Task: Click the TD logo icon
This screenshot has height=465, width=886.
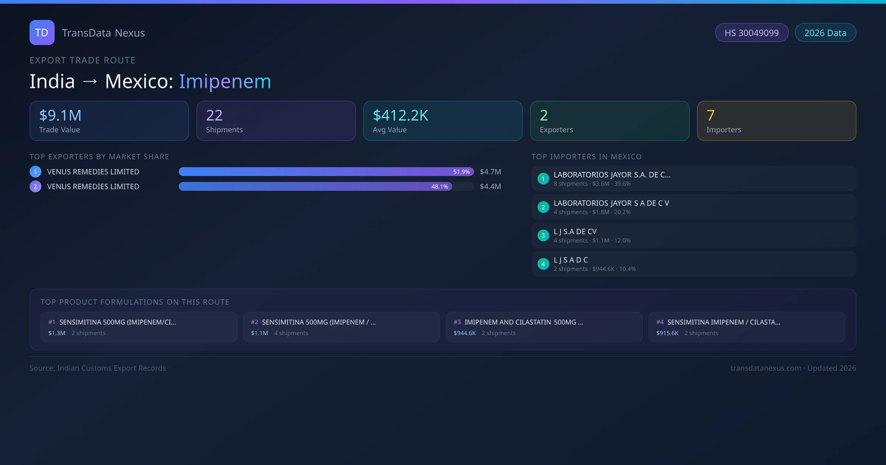Action: (42, 32)
